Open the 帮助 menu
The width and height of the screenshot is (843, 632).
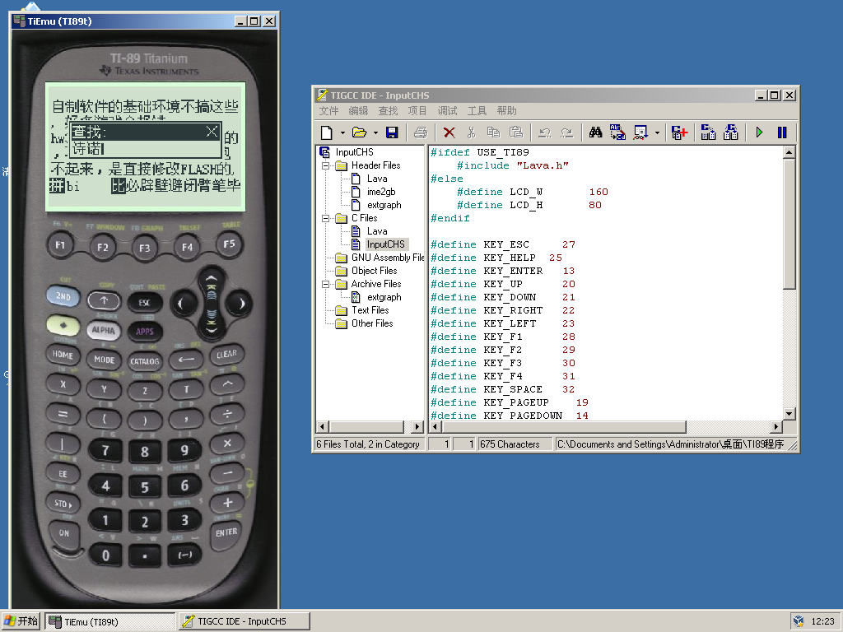pos(506,111)
